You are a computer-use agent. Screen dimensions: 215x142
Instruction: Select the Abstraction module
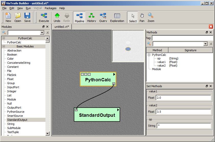click(x=14, y=50)
